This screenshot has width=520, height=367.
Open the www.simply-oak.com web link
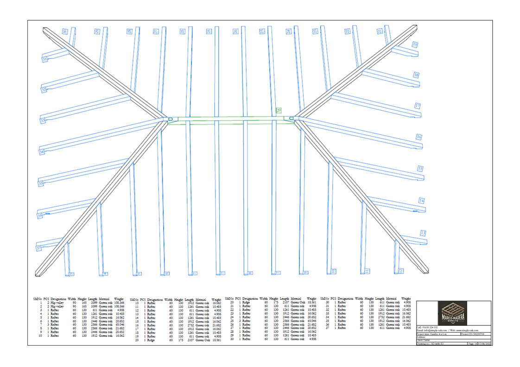[x=467, y=330]
